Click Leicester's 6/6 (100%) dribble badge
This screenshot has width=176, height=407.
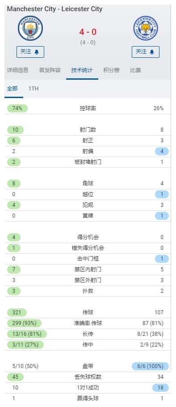click(x=150, y=366)
